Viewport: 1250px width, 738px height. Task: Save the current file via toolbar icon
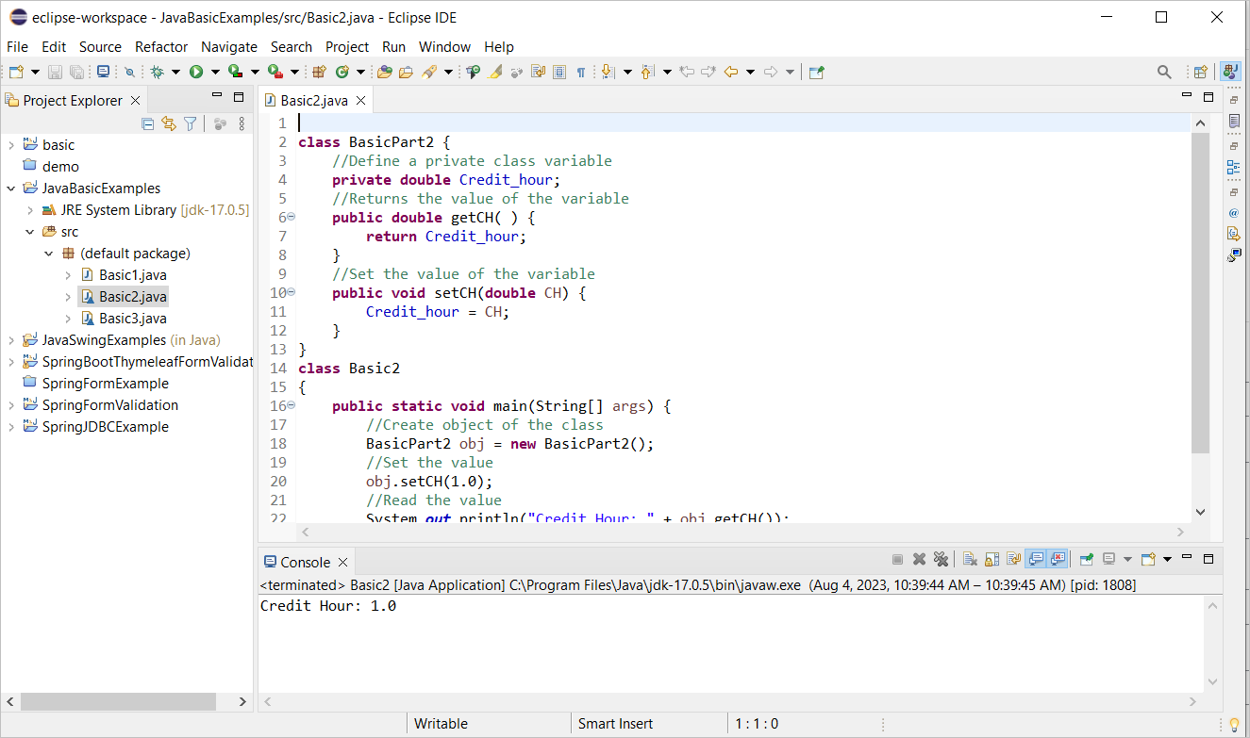(56, 71)
